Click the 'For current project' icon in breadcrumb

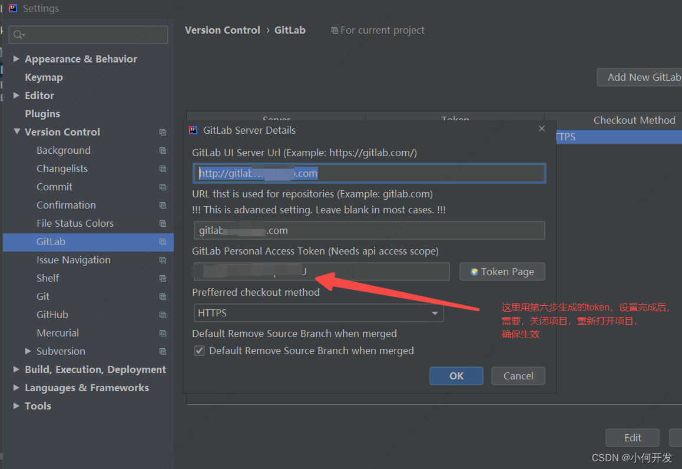point(335,31)
